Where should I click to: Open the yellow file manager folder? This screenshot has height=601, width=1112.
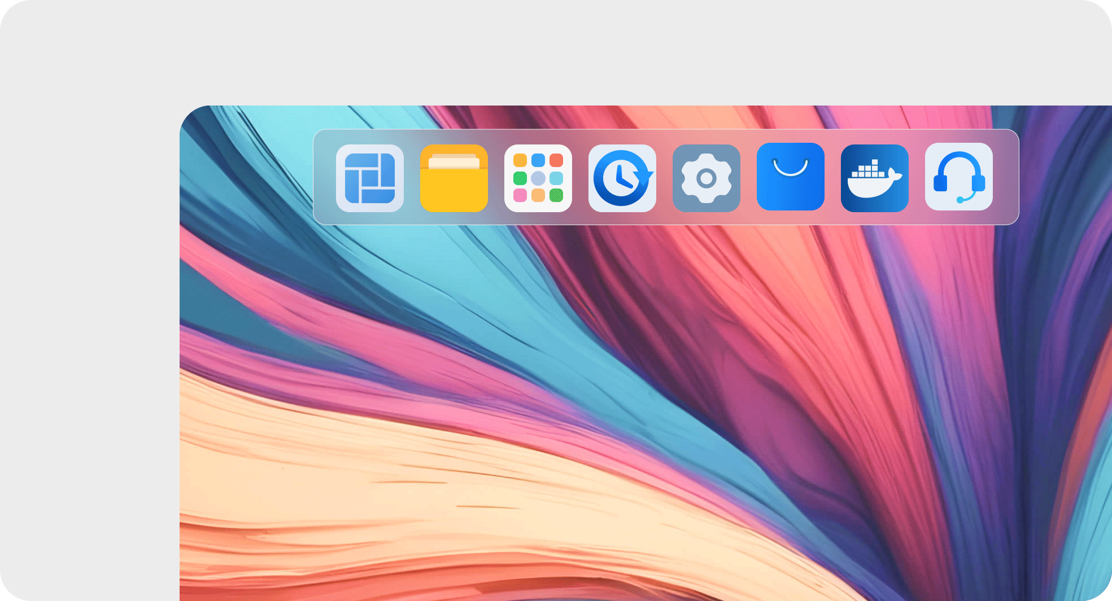(x=453, y=178)
